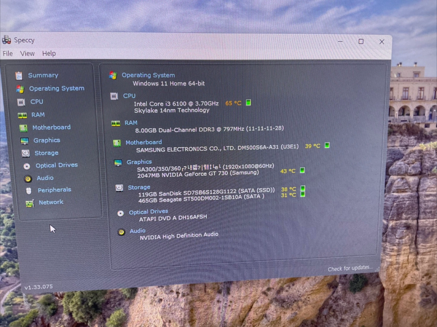Click the ATAPI DVD A DH16AFSH text
Screen dimensions: 437x327
coord(173,218)
